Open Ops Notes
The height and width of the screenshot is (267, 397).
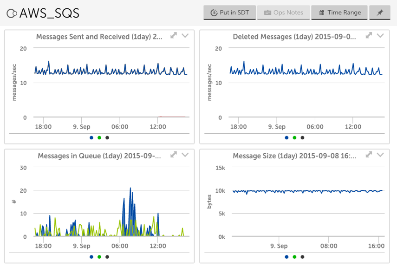pyautogui.click(x=284, y=13)
